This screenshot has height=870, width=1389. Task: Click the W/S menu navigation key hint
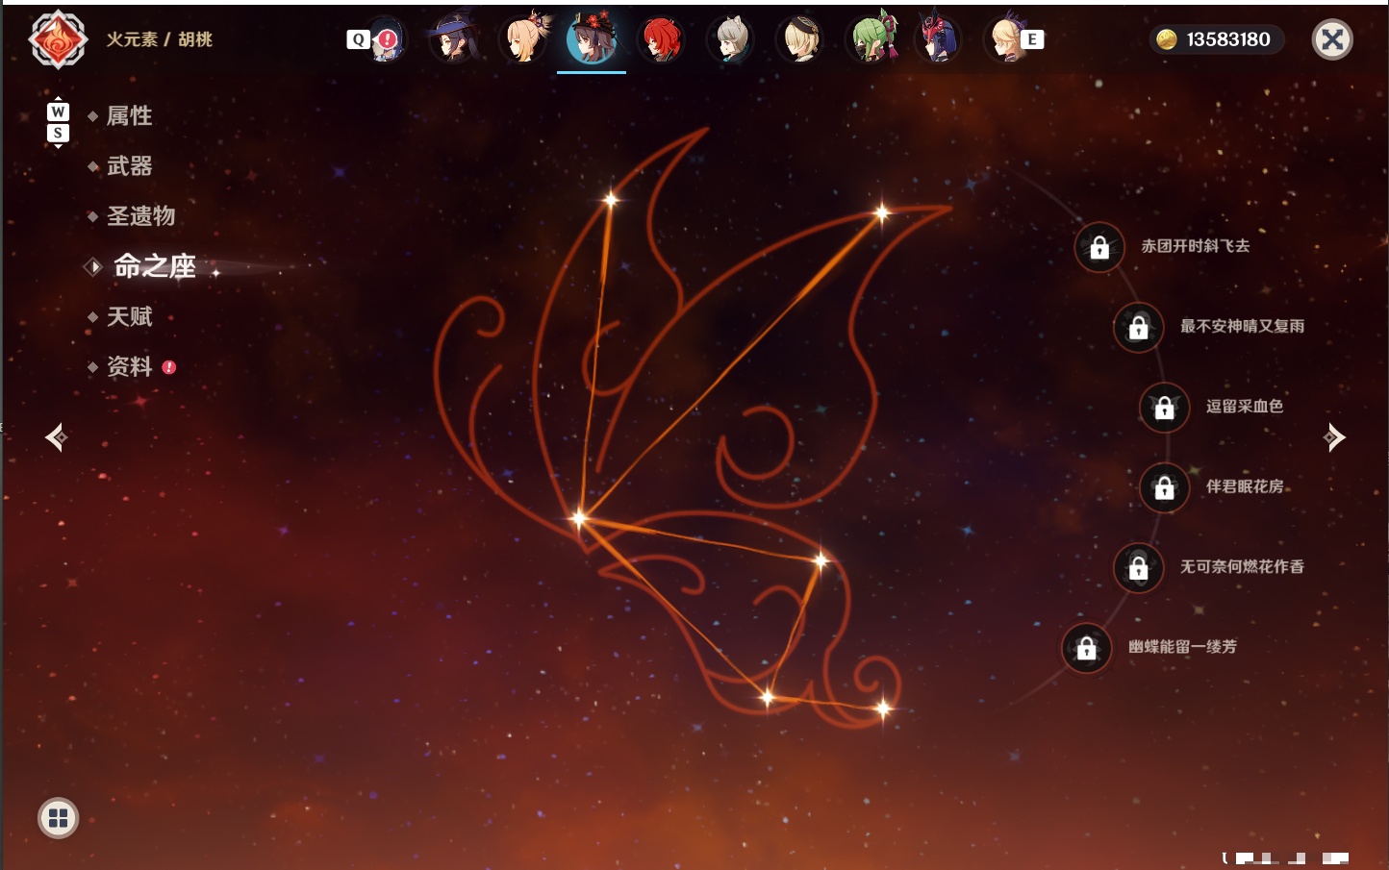coord(58,122)
